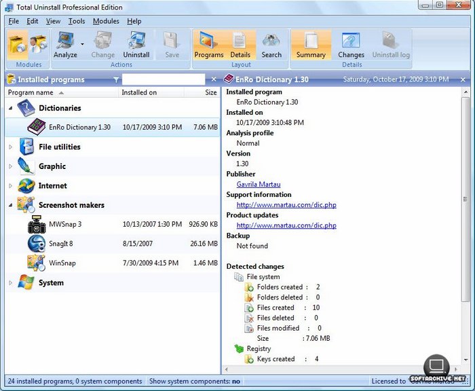
Task: Click the filter funnel icon
Action: [116, 79]
